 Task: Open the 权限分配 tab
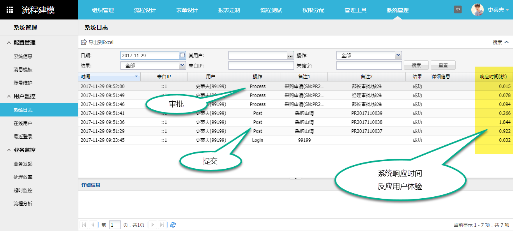(x=313, y=10)
